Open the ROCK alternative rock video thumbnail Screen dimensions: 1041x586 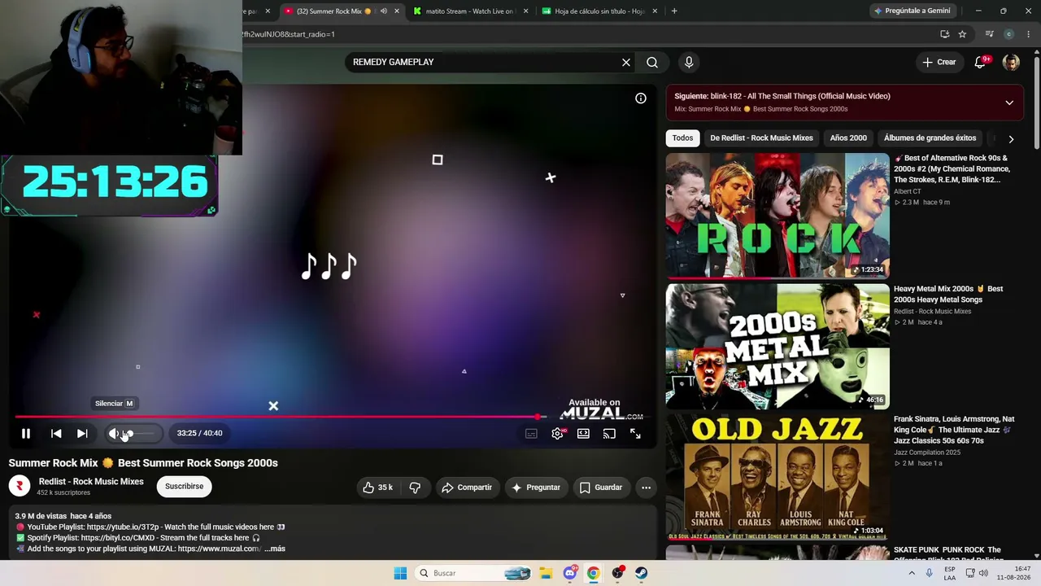(777, 216)
